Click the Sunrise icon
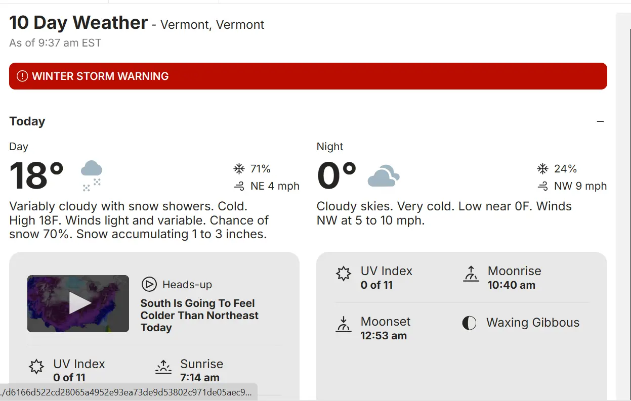631x401 pixels. point(163,367)
